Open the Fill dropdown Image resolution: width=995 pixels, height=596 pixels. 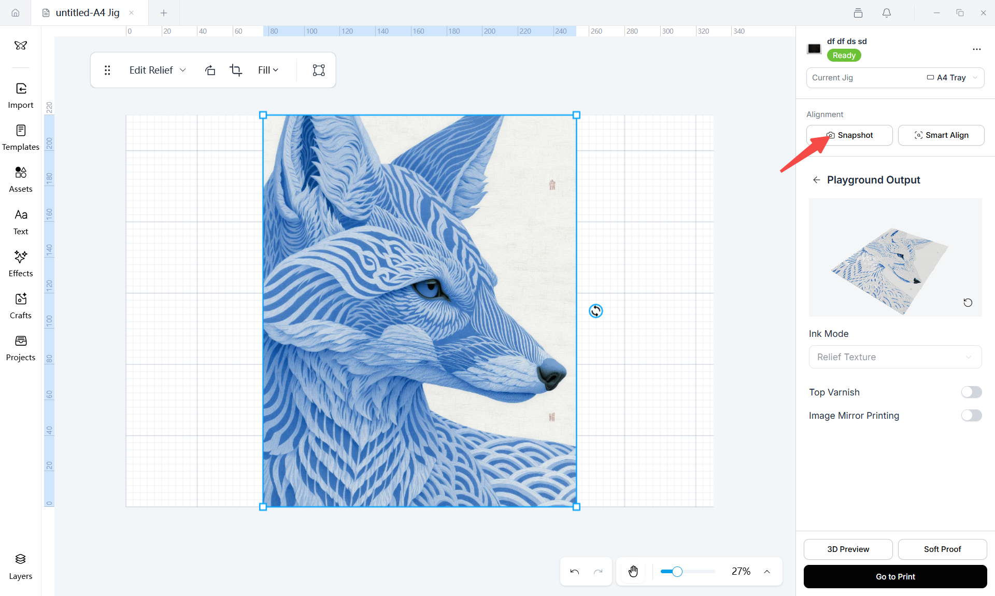pos(268,70)
